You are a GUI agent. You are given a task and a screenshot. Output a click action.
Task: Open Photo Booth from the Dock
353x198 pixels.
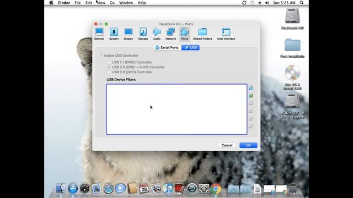[x=179, y=188]
